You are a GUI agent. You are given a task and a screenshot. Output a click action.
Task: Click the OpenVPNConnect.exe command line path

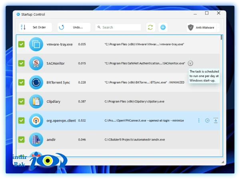coord(144,120)
